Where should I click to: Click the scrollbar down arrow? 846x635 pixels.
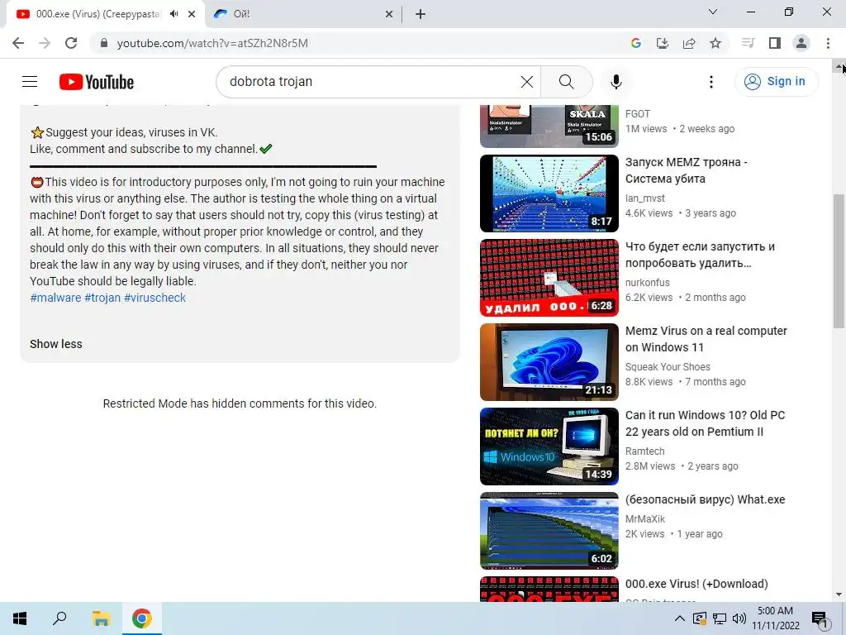click(x=839, y=594)
